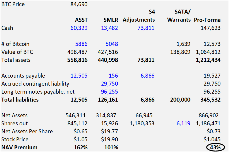The height and width of the screenshot is (152, 229).
Task: Select SMLR net assets 314,837
Action: click(x=106, y=115)
